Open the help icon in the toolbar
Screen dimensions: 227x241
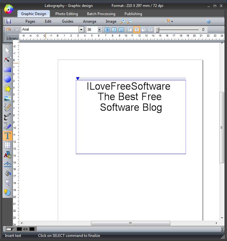pyautogui.click(x=208, y=21)
